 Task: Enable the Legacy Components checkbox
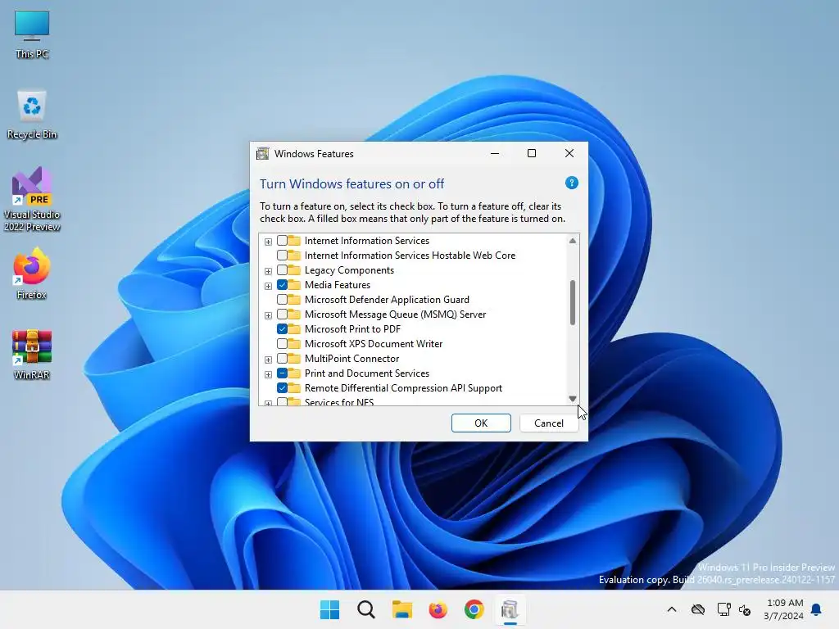tap(282, 270)
